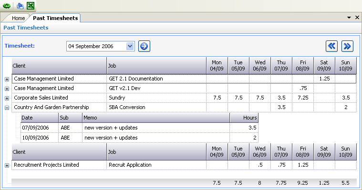Expand the Recruitment Projects Limited row
The height and width of the screenshot is (190, 362).
click(x=7, y=165)
